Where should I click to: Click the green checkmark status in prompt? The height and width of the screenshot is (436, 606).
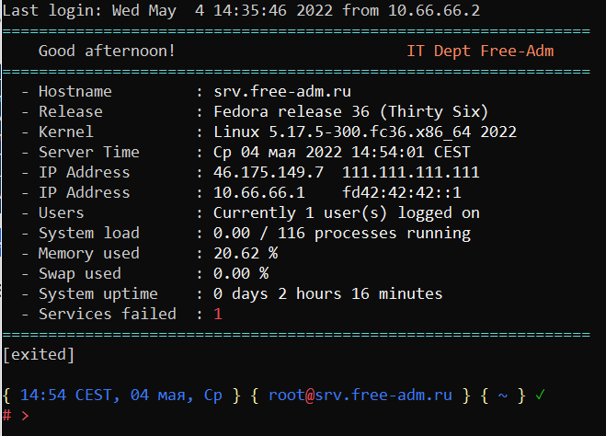coord(541,396)
